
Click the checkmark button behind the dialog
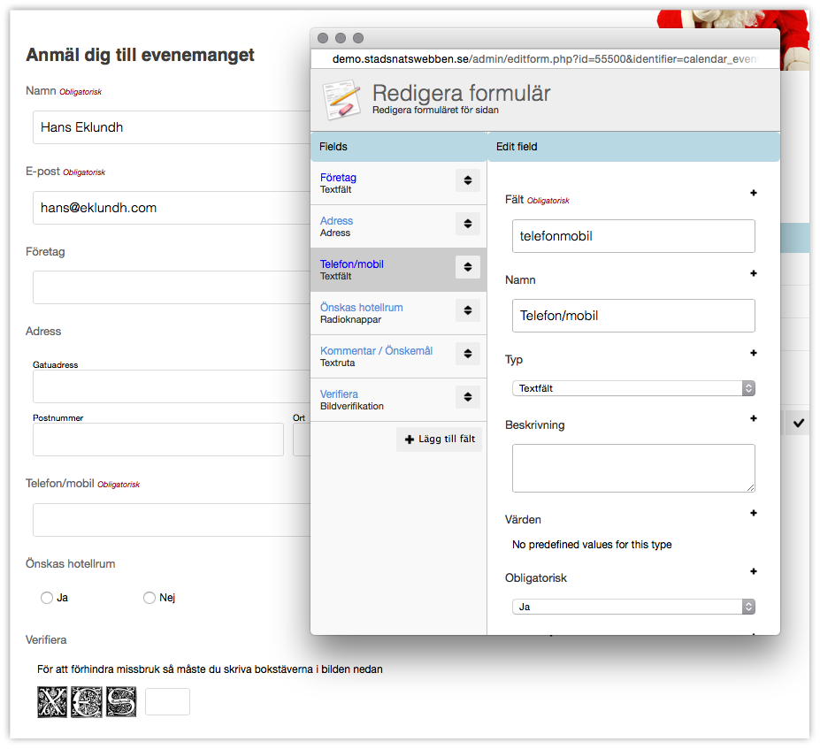(x=799, y=424)
